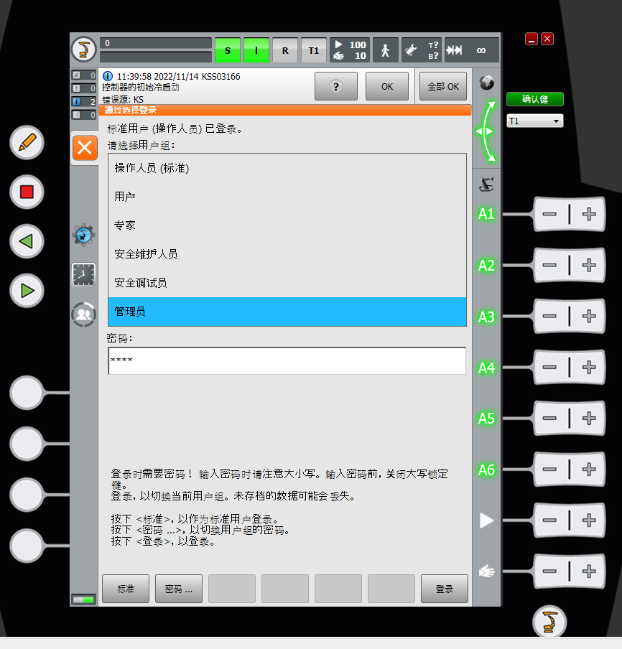Open the T1 operating mode dropdown
Image resolution: width=622 pixels, height=649 pixels.
click(x=534, y=121)
